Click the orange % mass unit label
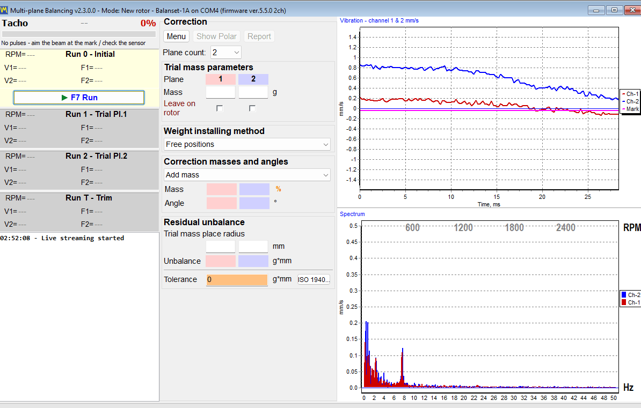641x408 pixels. tap(279, 189)
